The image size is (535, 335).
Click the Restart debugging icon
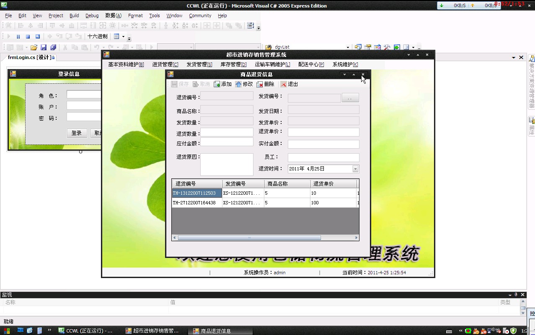[x=37, y=36]
